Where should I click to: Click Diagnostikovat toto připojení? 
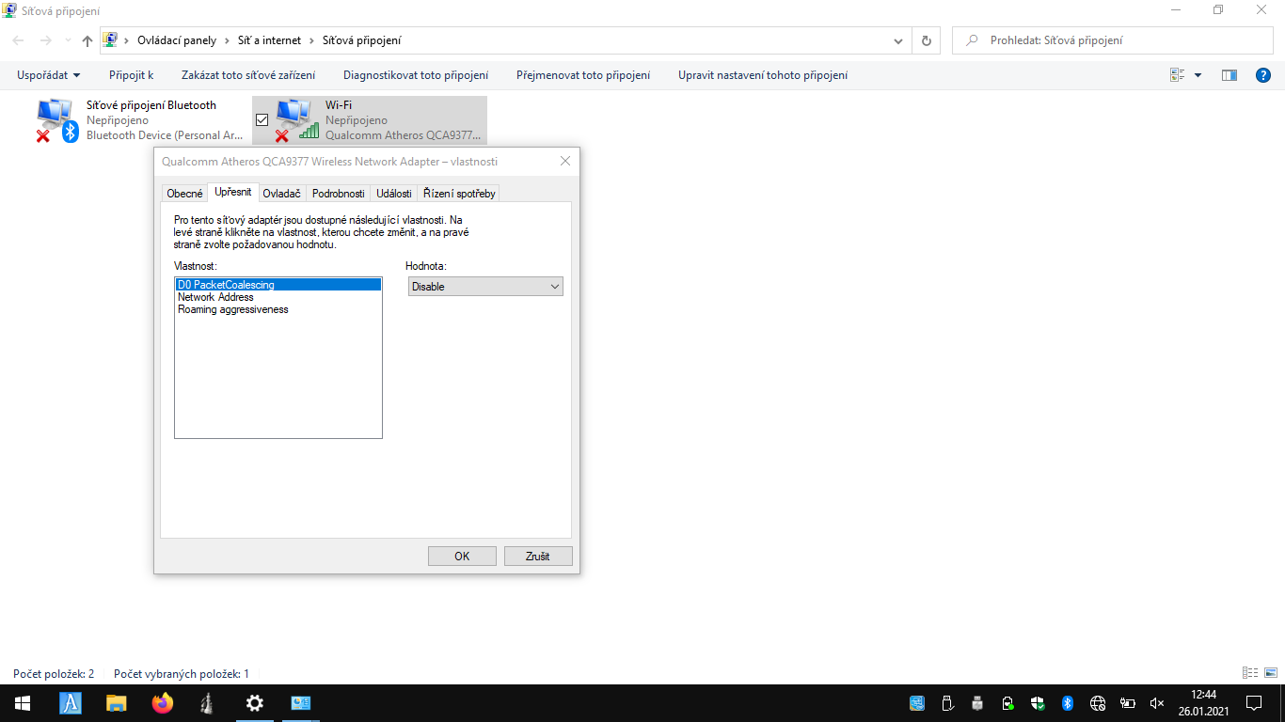(x=416, y=75)
